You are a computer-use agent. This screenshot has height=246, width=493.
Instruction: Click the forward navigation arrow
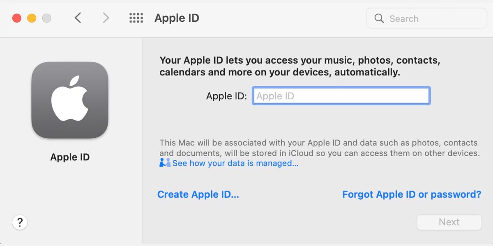tap(106, 18)
